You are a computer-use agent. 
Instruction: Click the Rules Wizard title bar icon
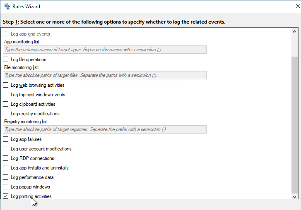[x=7, y=6]
